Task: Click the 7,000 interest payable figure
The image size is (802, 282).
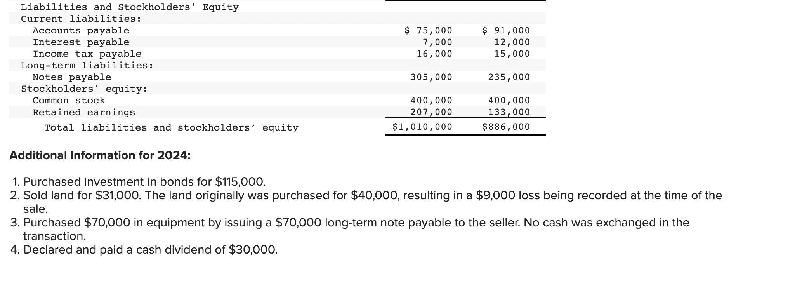Action: (x=437, y=42)
